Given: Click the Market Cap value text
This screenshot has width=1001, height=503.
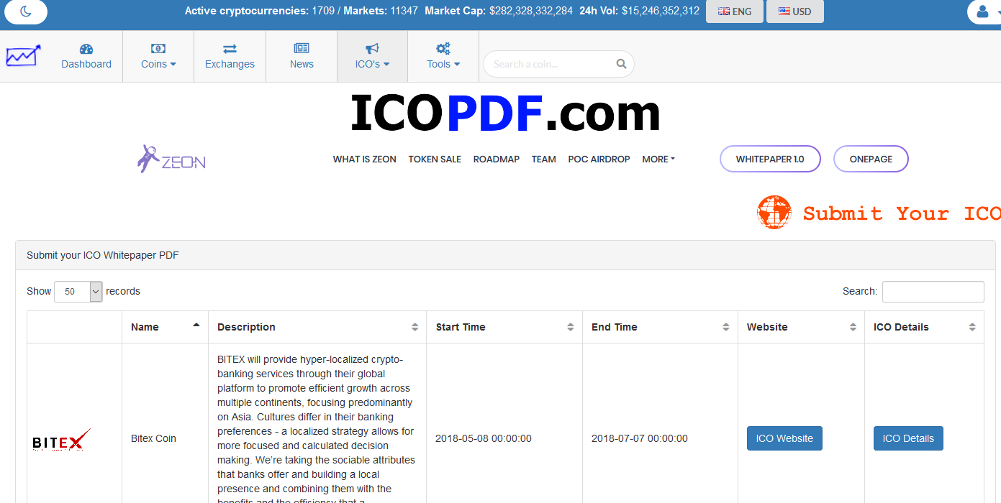Looking at the screenshot, I should (x=531, y=11).
